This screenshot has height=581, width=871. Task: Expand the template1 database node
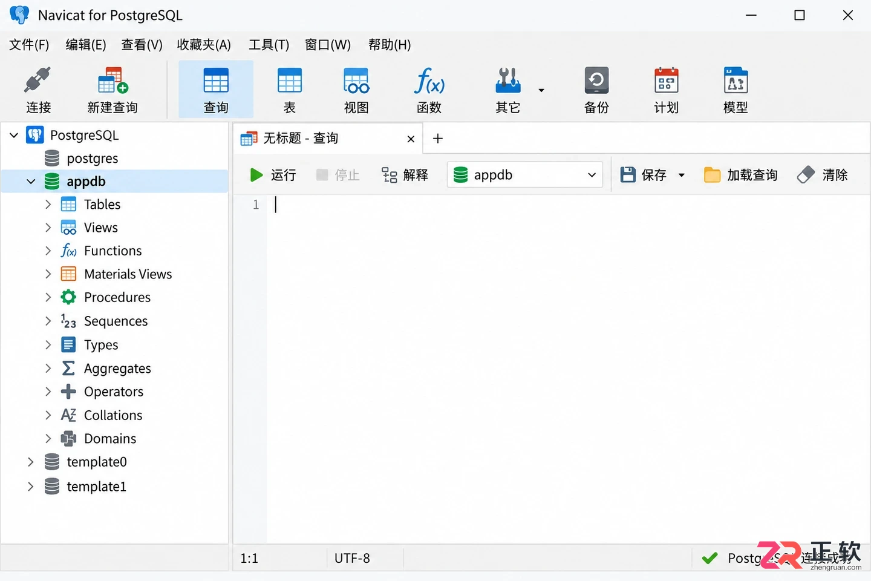click(30, 487)
